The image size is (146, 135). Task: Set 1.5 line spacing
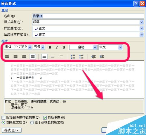click(53, 57)
